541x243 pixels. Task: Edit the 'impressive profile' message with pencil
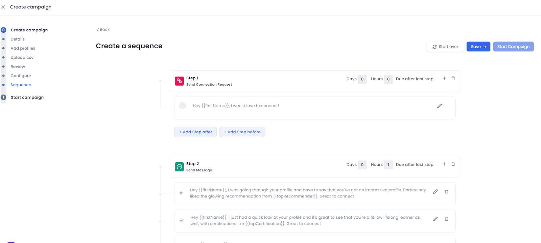[x=436, y=192]
